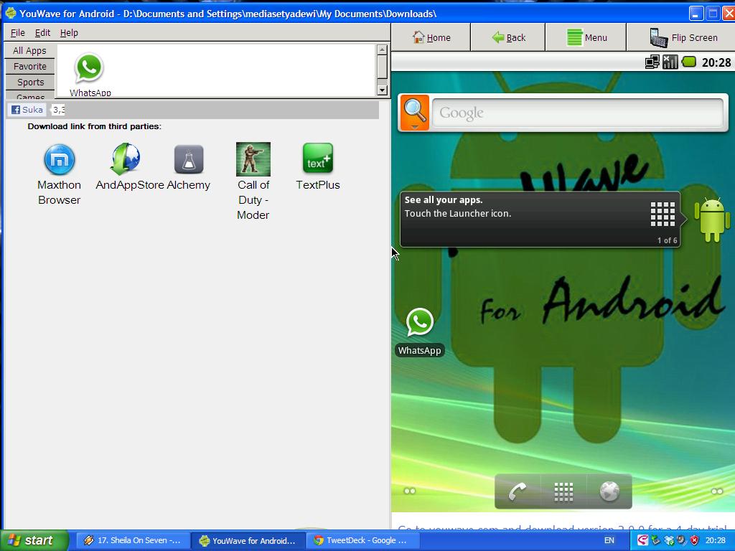Click apps list scroll up arrow
The image size is (735, 551).
382,50
